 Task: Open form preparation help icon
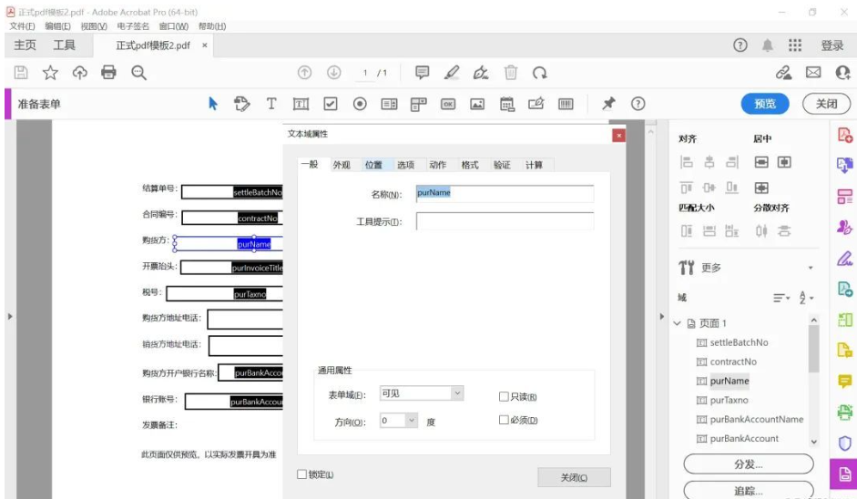638,104
